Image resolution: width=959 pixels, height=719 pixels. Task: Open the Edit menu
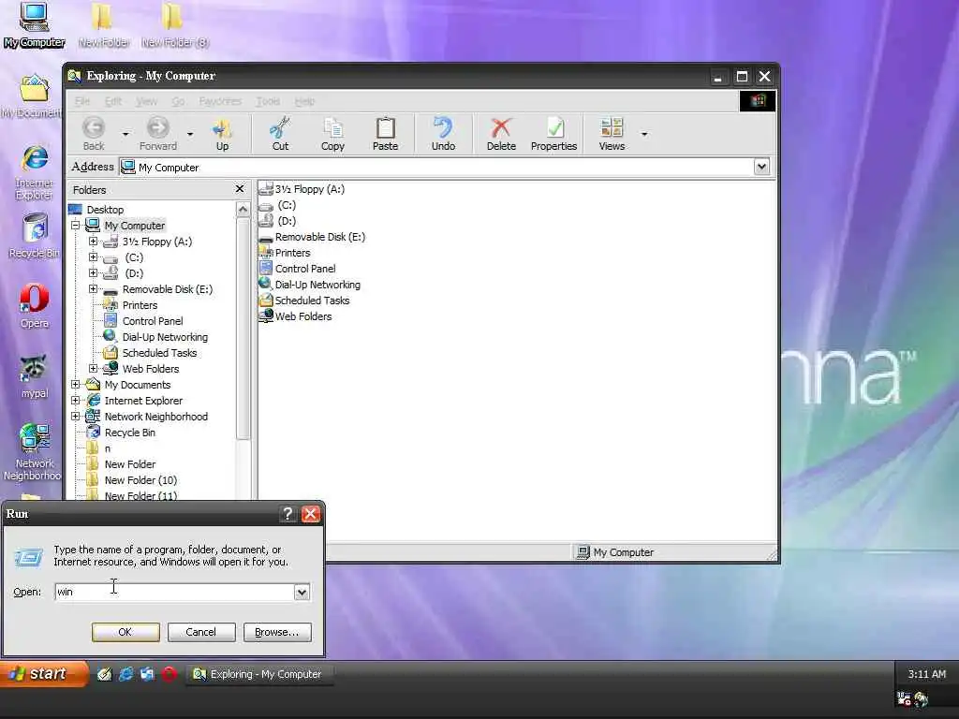tap(112, 101)
